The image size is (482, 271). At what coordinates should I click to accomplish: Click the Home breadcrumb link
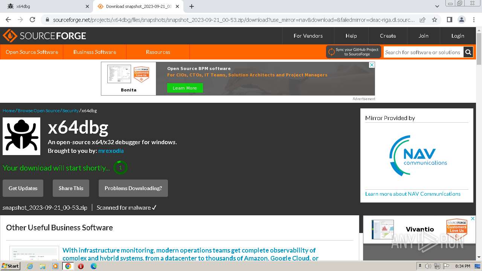[9, 111]
